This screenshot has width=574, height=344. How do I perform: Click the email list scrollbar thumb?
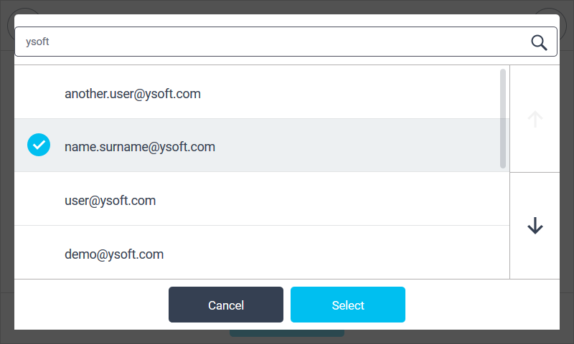point(503,118)
